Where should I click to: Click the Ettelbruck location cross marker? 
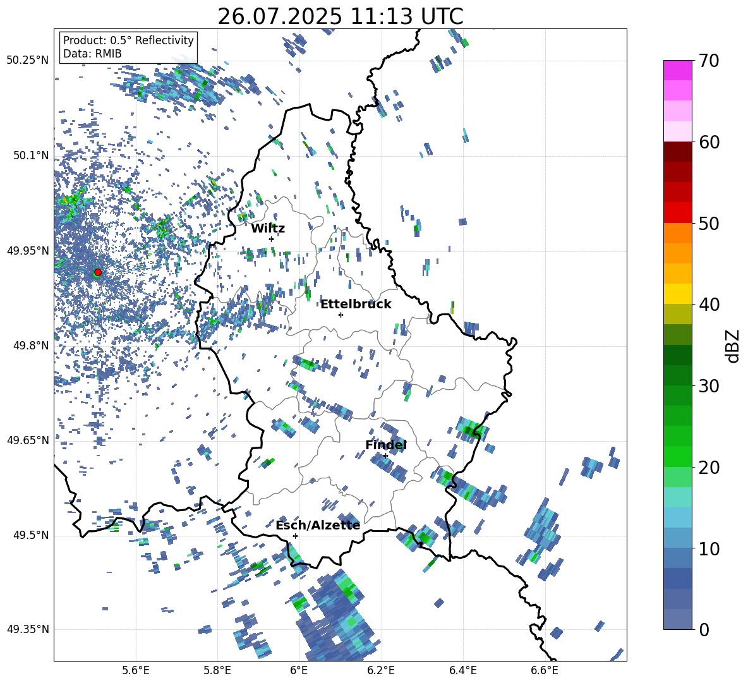pyautogui.click(x=341, y=315)
